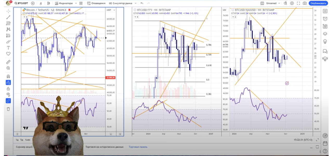Open the Торговая панель tab
Viewport: 332px width, 156px height.
(138, 147)
